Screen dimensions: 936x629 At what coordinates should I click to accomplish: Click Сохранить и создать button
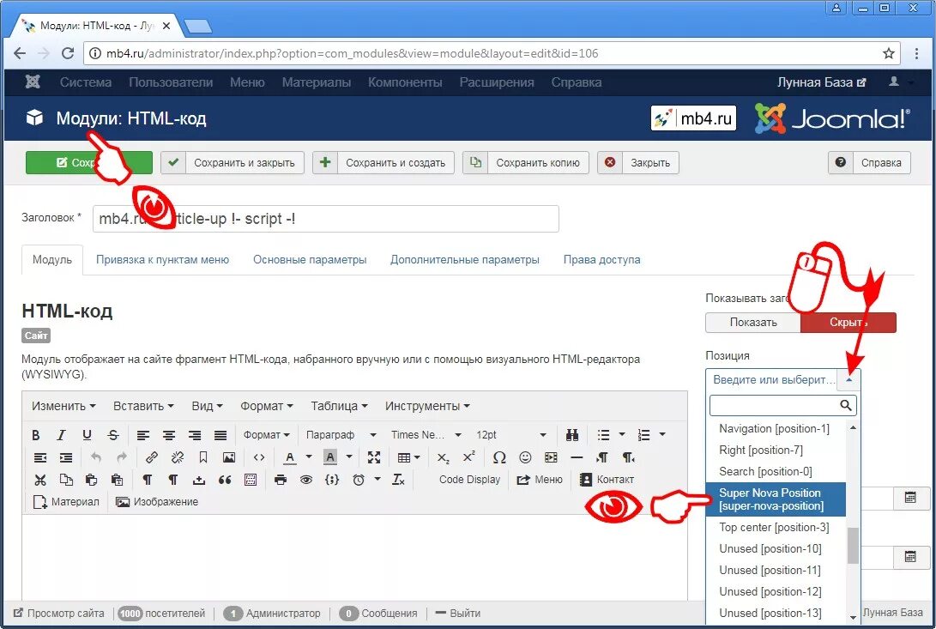pos(383,162)
